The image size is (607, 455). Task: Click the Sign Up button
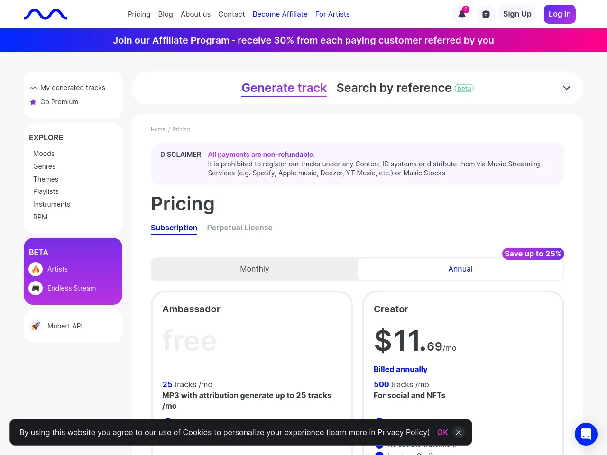click(517, 14)
